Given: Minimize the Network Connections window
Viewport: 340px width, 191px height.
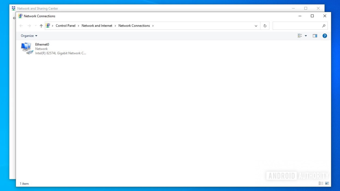Looking at the screenshot, I should pos(300,16).
